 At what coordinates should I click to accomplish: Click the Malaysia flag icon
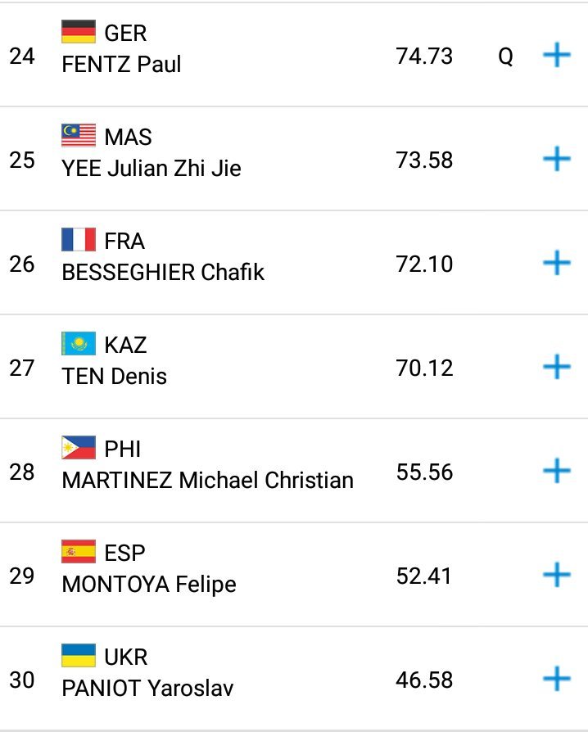pos(79,136)
